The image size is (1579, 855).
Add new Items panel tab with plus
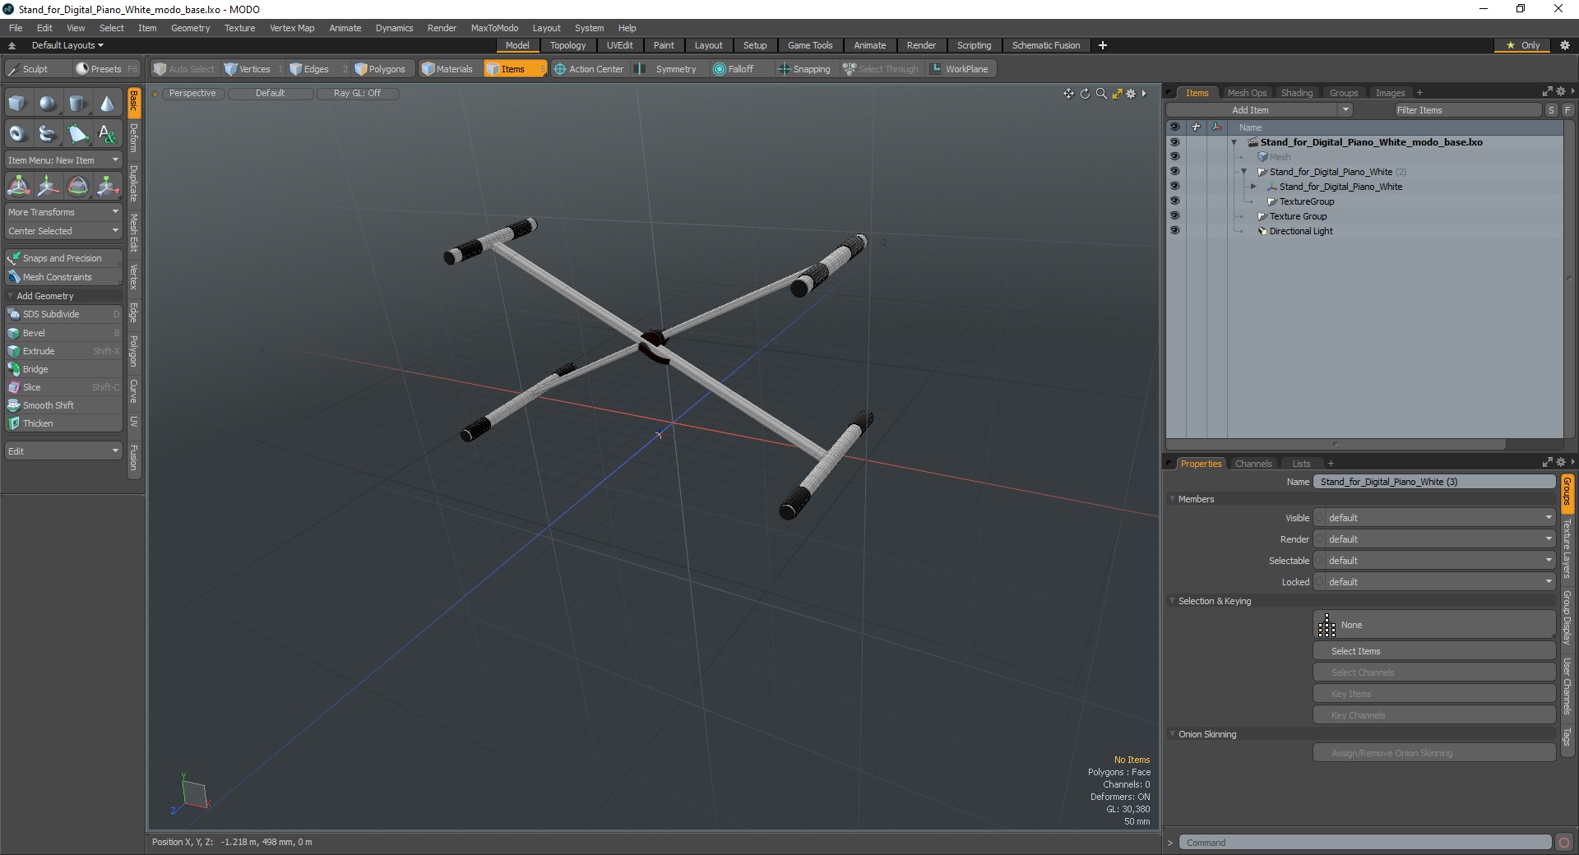pyautogui.click(x=1419, y=93)
